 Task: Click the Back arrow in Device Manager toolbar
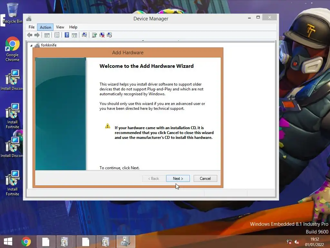coord(30,35)
